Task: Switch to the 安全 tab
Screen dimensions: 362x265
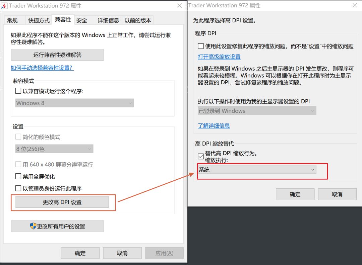Action: point(81,20)
